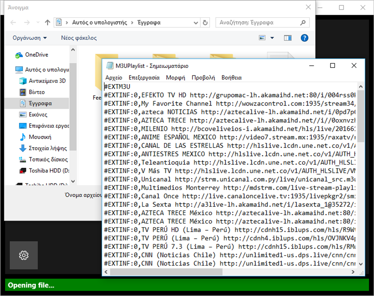The height and width of the screenshot is (296, 374).
Task: Click the azteca NOTICIAS line
Action: tap(230, 112)
